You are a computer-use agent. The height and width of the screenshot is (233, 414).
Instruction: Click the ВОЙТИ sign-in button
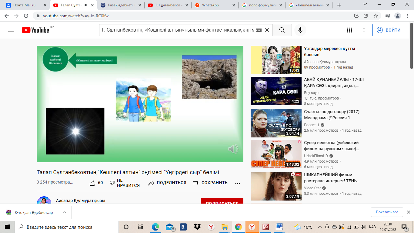388,30
